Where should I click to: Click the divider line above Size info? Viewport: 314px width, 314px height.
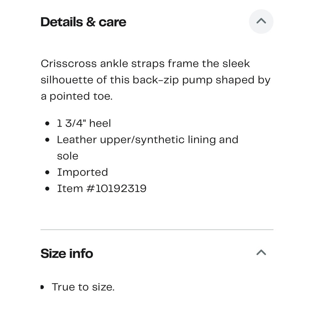pyautogui.click(x=157, y=230)
